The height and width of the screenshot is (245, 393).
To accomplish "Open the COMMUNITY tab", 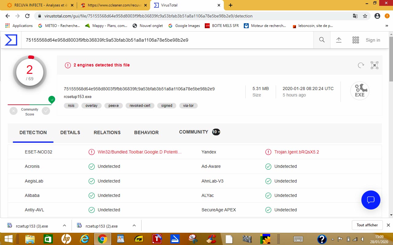I will point(200,132).
